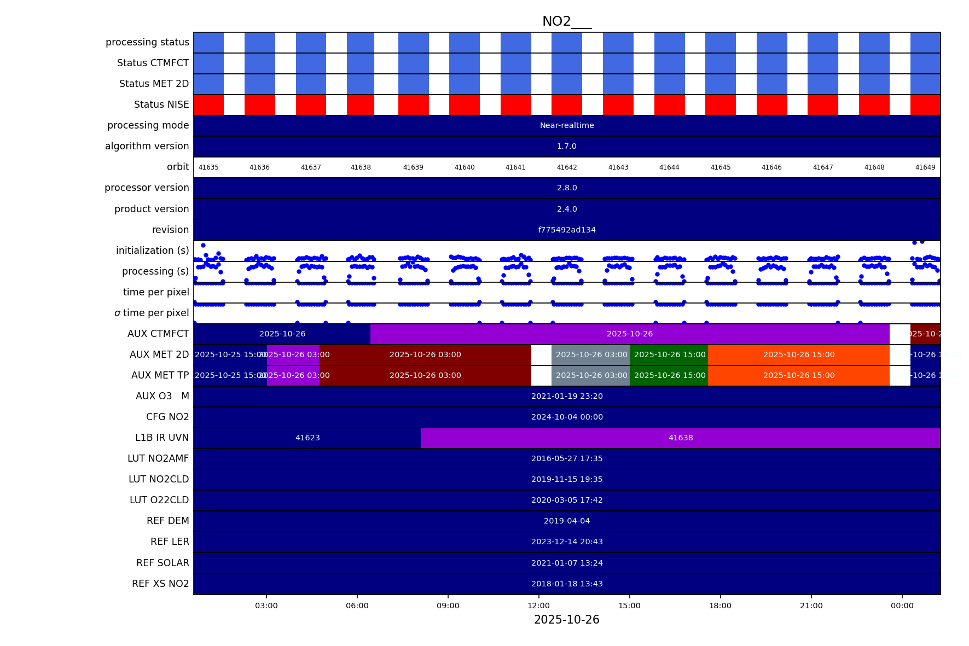The width and height of the screenshot is (969, 646).
Task: Click the 2025-10-26 x-axis date label
Action: pos(566,620)
